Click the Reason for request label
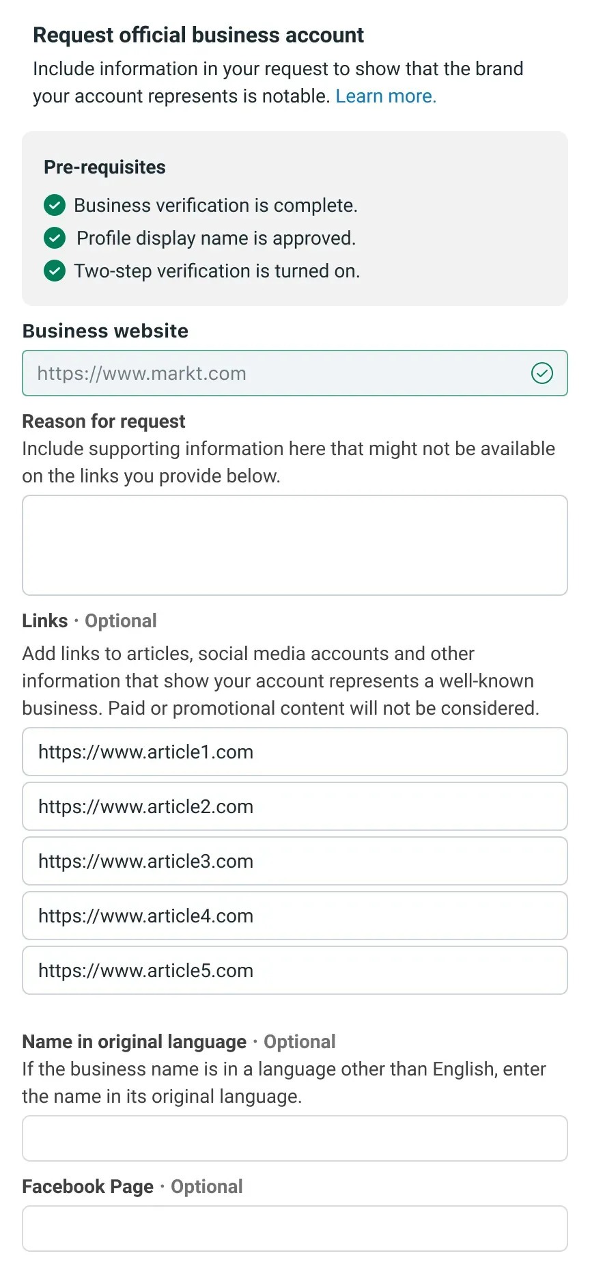This screenshot has width=590, height=1275. pos(104,422)
